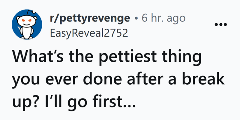Screen dimensions: 240x120
Task: Click the "6 hr. ago" timestamp
Action: point(164,18)
